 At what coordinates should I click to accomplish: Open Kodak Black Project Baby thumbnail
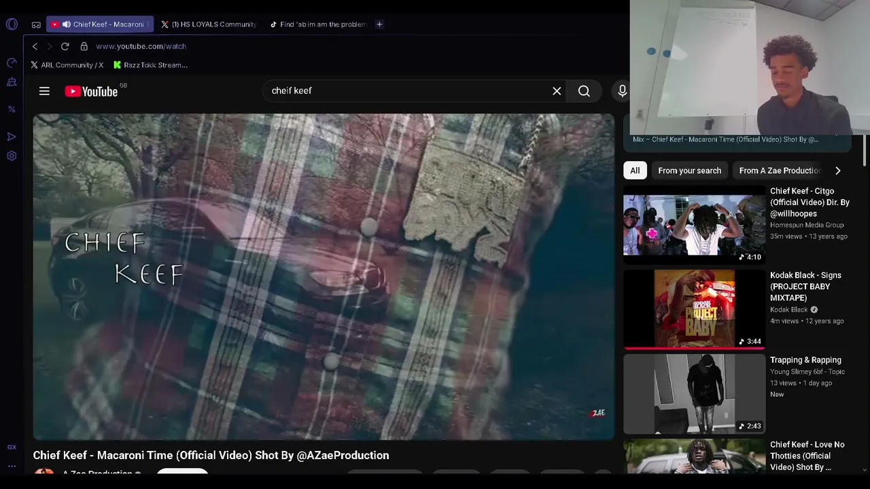[x=694, y=309]
